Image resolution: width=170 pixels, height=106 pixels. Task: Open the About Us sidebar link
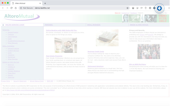(x=11, y=65)
